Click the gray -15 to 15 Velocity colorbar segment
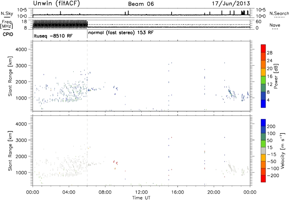The width and height of the screenshot is (289, 200). pos(263,151)
